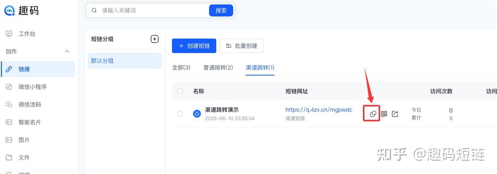This screenshot has width=497, height=174.
Task: Open the short link https://q.4zv.cn/mgpwdc
Action: click(319, 110)
